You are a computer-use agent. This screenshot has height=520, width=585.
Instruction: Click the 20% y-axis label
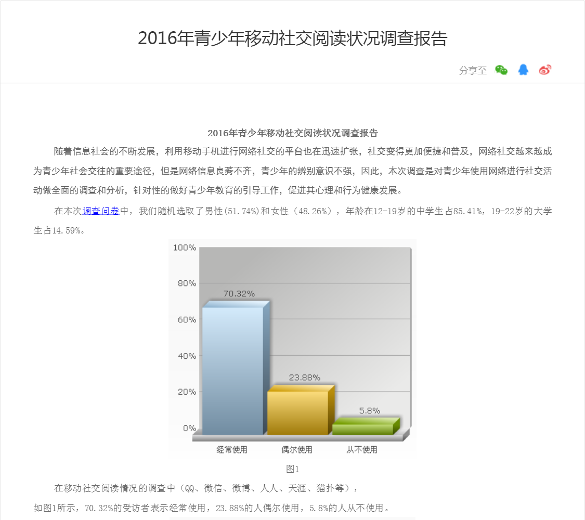click(x=187, y=392)
